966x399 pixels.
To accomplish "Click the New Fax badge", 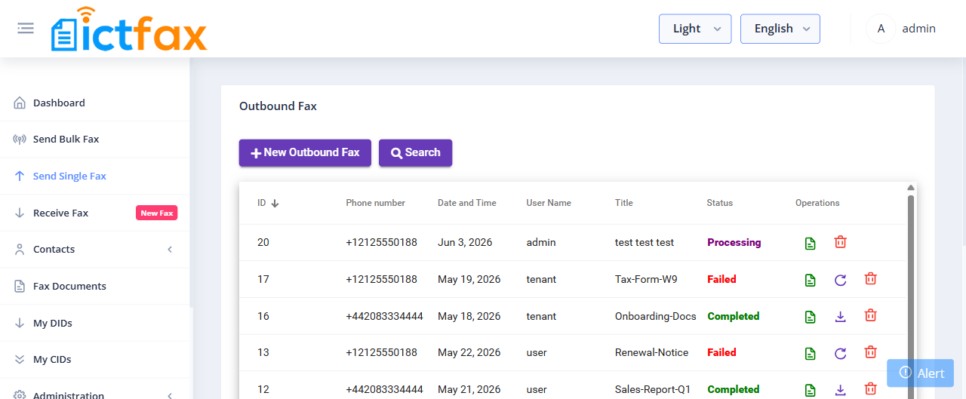I will (x=156, y=213).
